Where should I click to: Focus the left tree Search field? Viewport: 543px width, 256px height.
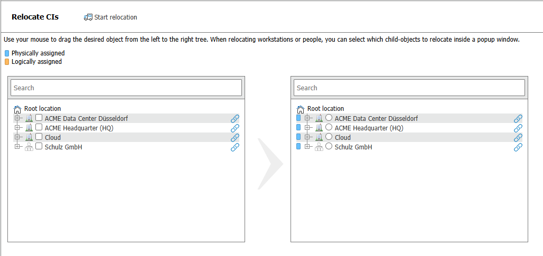coord(126,88)
